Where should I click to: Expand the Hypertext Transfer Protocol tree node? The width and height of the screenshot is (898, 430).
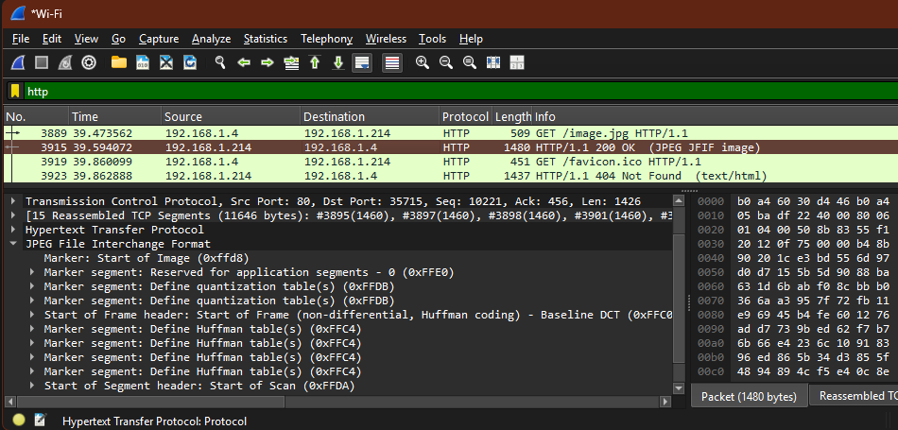pyautogui.click(x=15, y=230)
